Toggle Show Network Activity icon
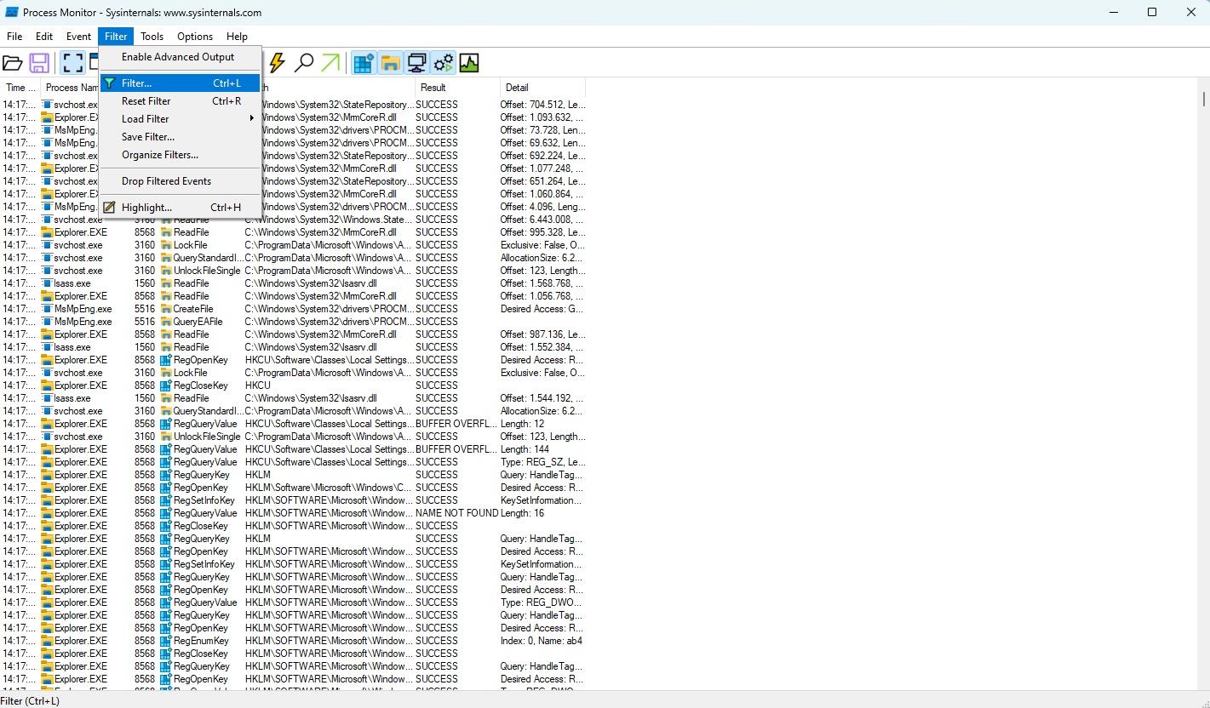The image size is (1210, 708). click(416, 63)
